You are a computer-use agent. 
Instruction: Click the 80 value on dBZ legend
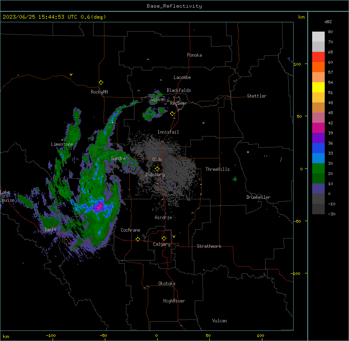pyautogui.click(x=330, y=32)
